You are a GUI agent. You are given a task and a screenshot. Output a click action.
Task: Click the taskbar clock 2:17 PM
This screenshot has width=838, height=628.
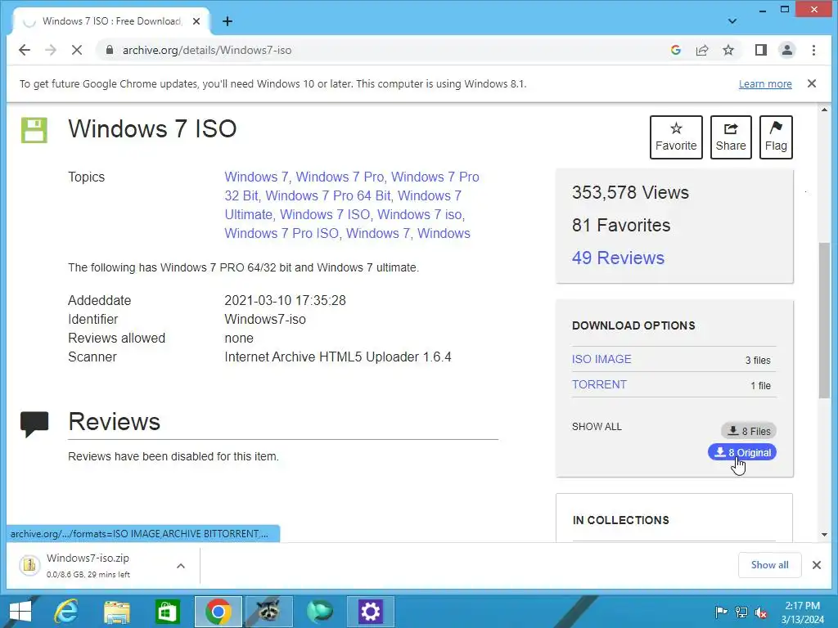(802, 606)
